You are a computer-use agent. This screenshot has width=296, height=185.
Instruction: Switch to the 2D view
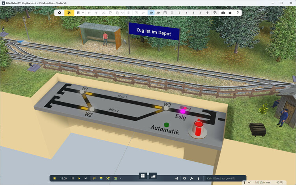158,13
